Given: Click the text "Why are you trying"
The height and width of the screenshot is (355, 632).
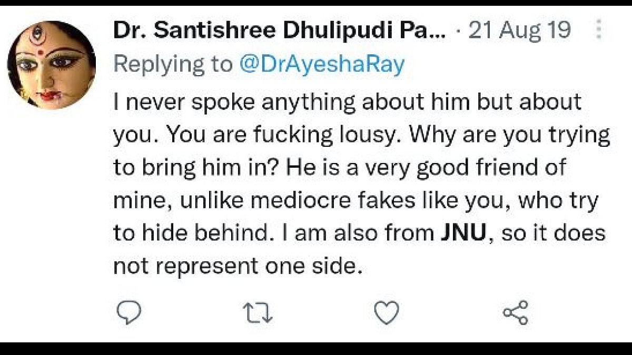Looking at the screenshot, I should tap(510, 135).
